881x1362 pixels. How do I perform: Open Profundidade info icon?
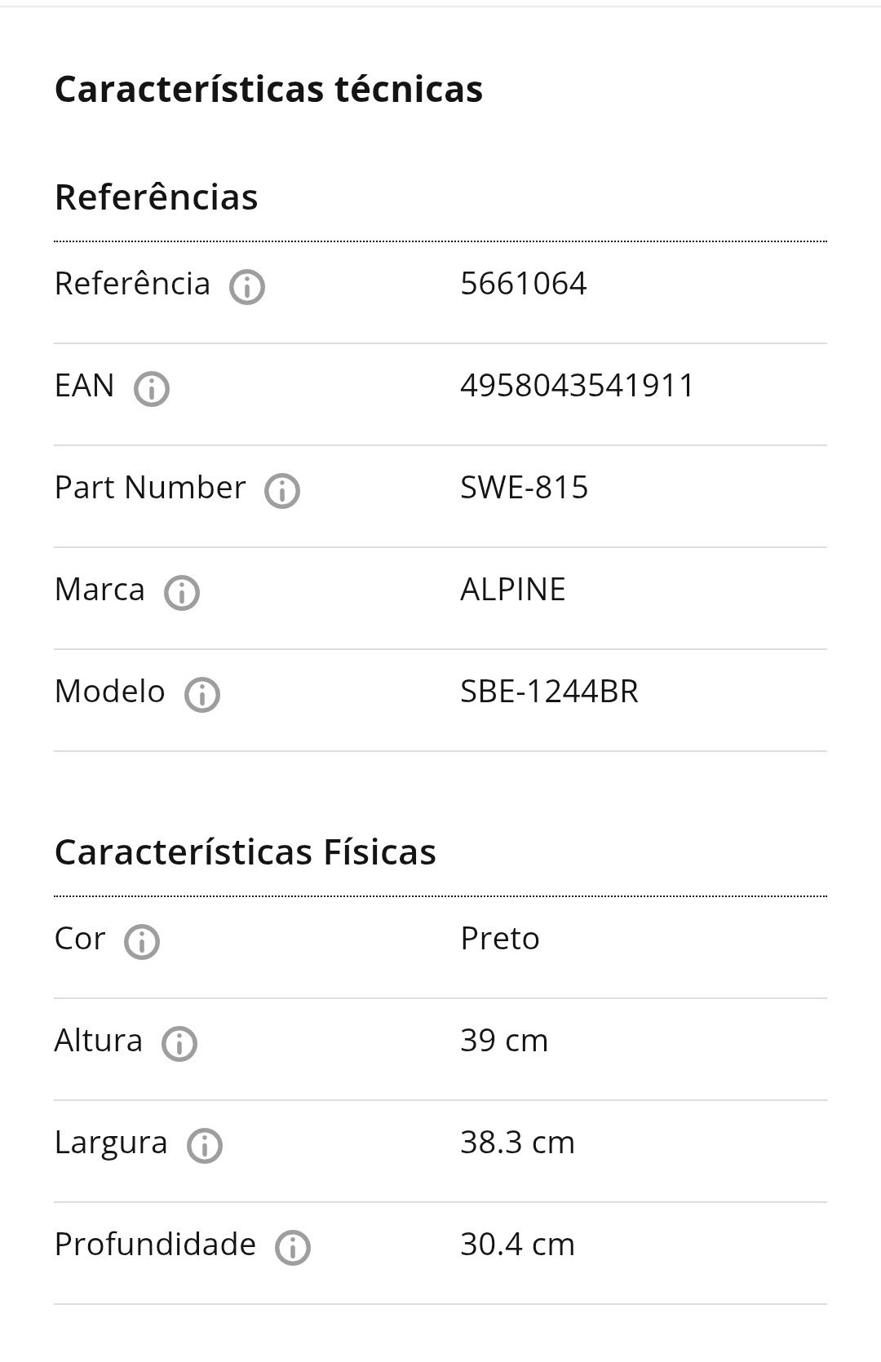click(x=293, y=1248)
